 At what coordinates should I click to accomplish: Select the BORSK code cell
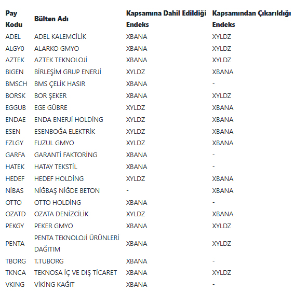[16, 96]
